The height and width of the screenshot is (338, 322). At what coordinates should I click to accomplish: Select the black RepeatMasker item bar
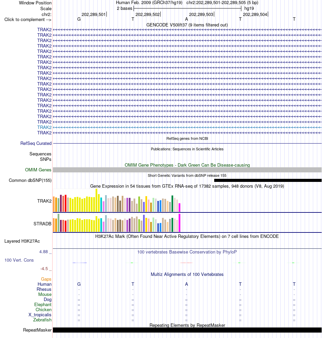[187, 330]
